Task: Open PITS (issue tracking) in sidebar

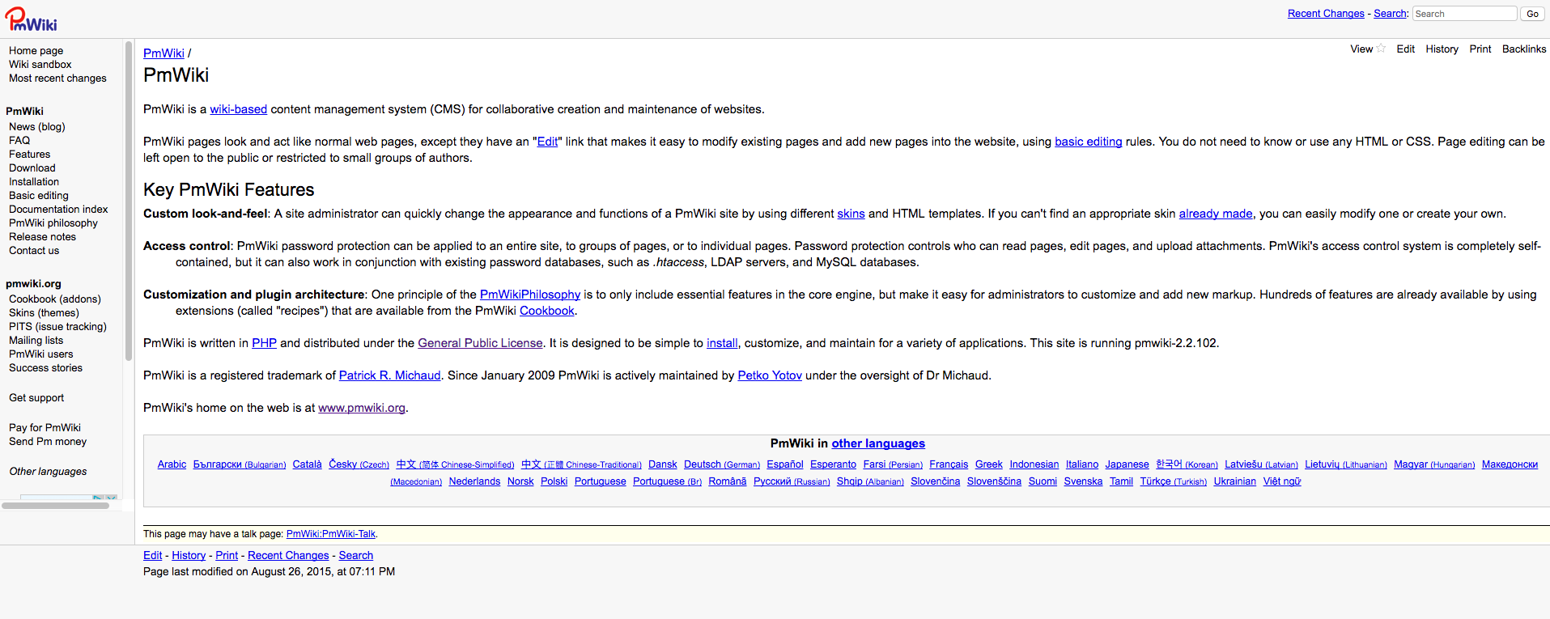Action: tap(57, 327)
